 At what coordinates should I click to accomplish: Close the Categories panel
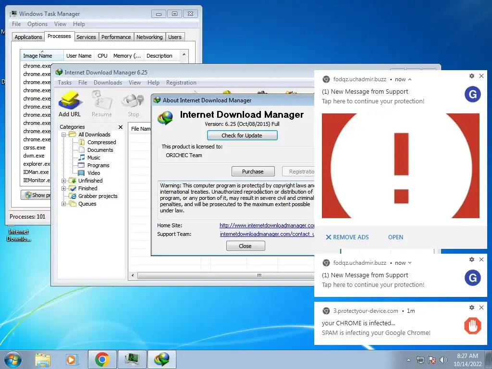click(121, 127)
